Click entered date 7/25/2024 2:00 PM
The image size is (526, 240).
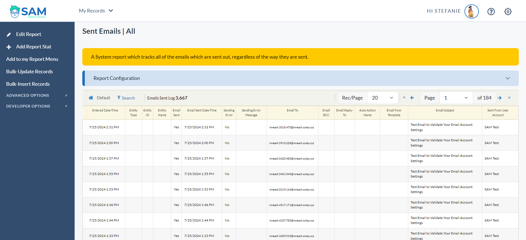point(104,143)
